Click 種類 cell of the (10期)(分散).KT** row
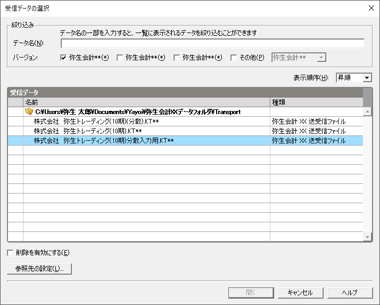Screen dimensions: 380x305 [317, 122]
